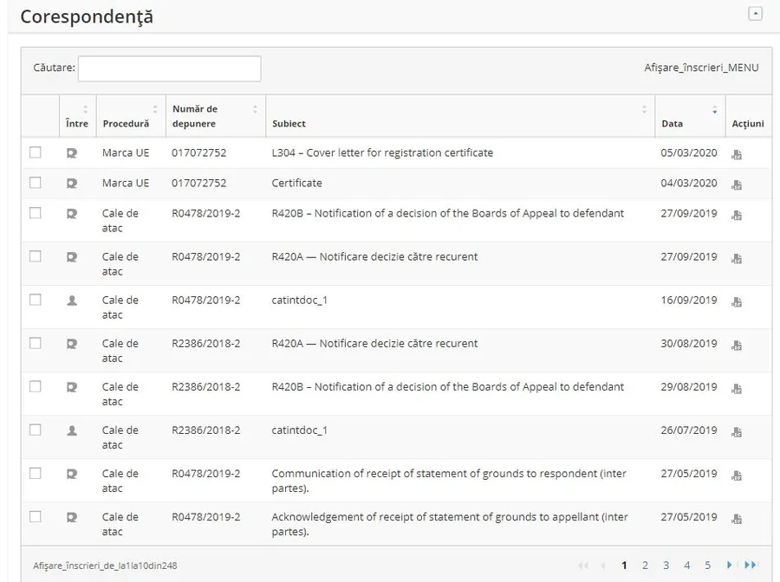This screenshot has height=582, width=780.
Task: Go to page 2 of results
Action: point(645,566)
